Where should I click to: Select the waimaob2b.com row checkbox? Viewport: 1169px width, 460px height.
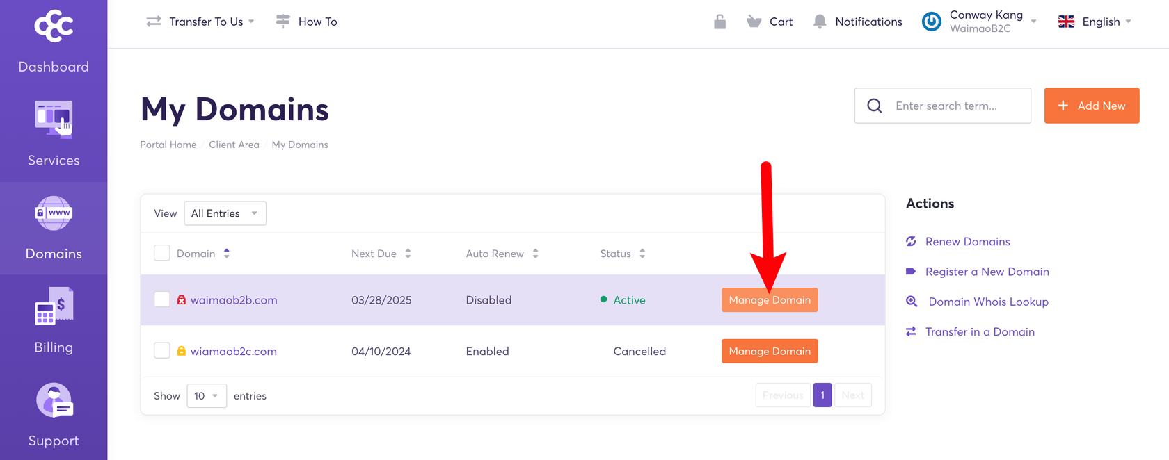(162, 299)
